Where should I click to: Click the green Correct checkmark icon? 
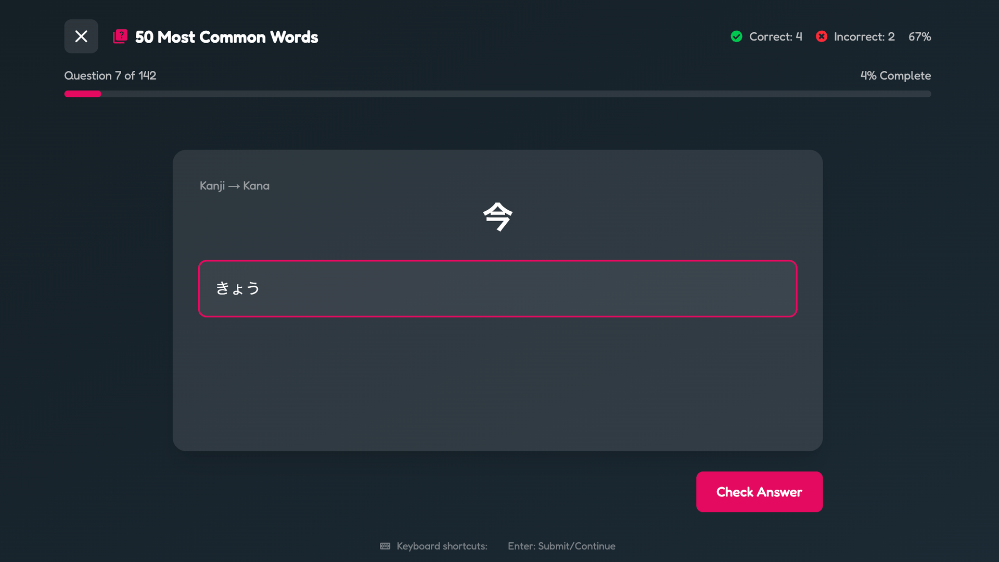pos(736,36)
